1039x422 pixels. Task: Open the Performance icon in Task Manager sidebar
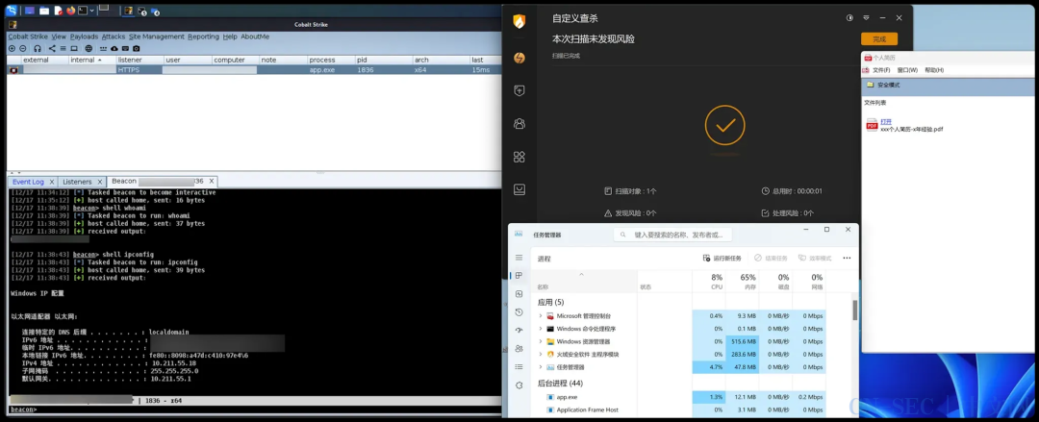pos(519,293)
